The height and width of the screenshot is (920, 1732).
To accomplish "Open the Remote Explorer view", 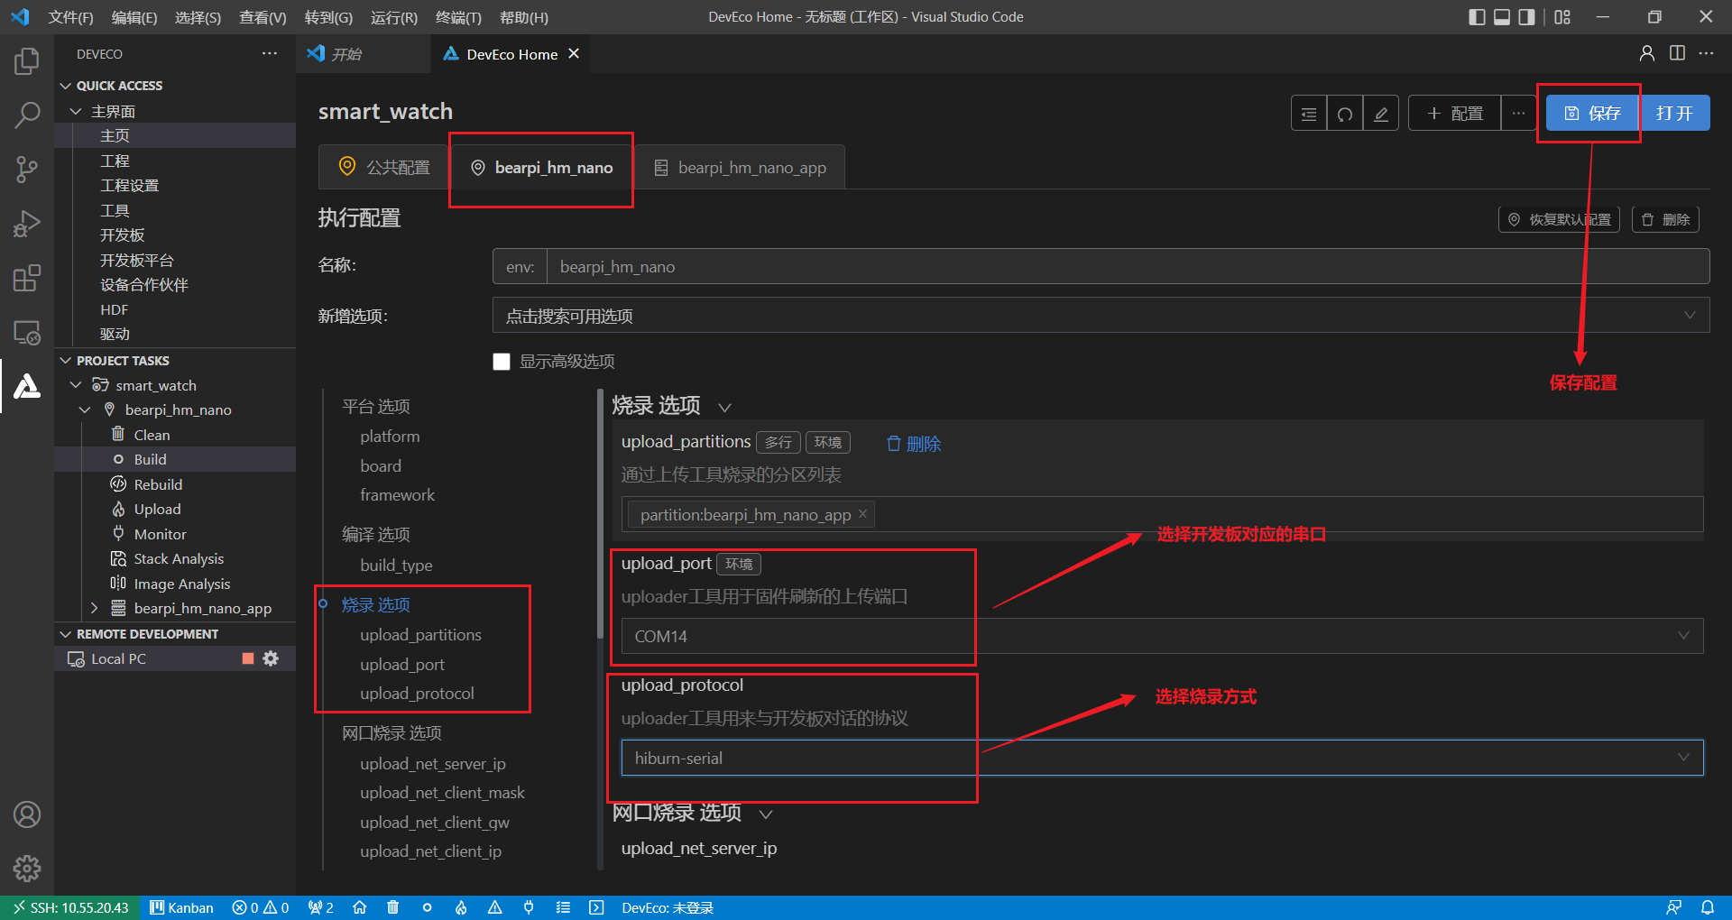I will 27,332.
